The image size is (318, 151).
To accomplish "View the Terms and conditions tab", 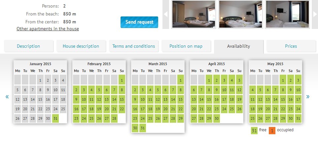I will (133, 46).
